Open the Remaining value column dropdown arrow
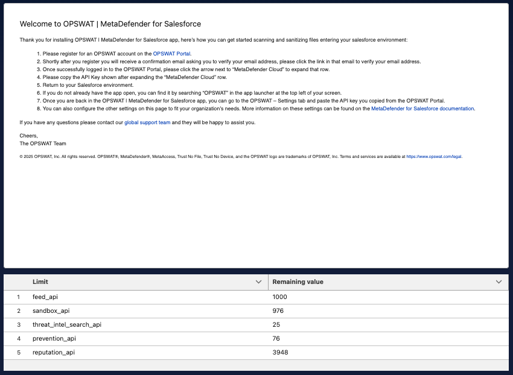Screen dimensions: 513x375 (499, 282)
